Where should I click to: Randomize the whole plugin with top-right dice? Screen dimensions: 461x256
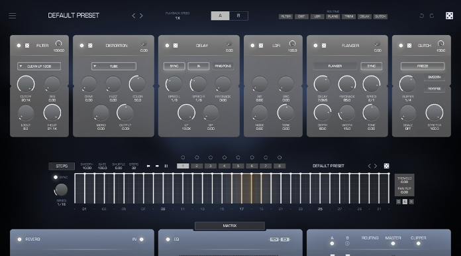click(449, 16)
